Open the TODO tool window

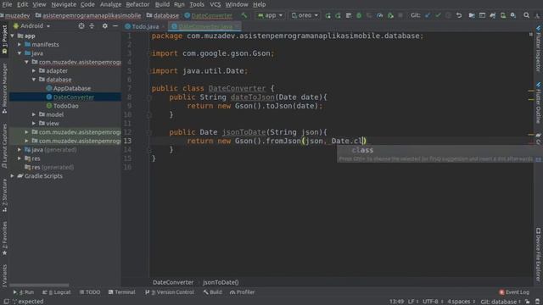pos(90,292)
